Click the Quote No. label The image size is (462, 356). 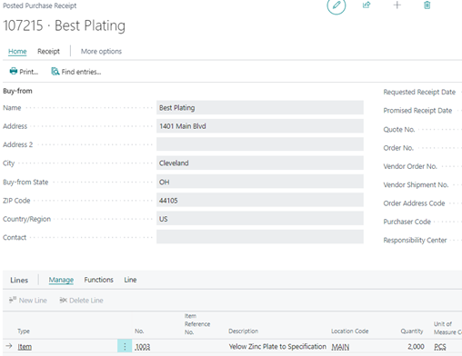point(399,129)
